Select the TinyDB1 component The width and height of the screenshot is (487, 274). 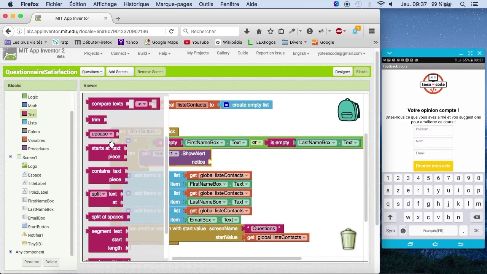[x=32, y=244]
